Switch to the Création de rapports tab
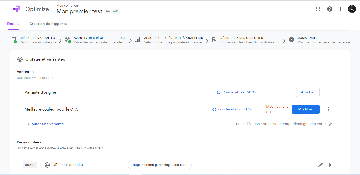Screen dimensions: 360x175 [48, 24]
